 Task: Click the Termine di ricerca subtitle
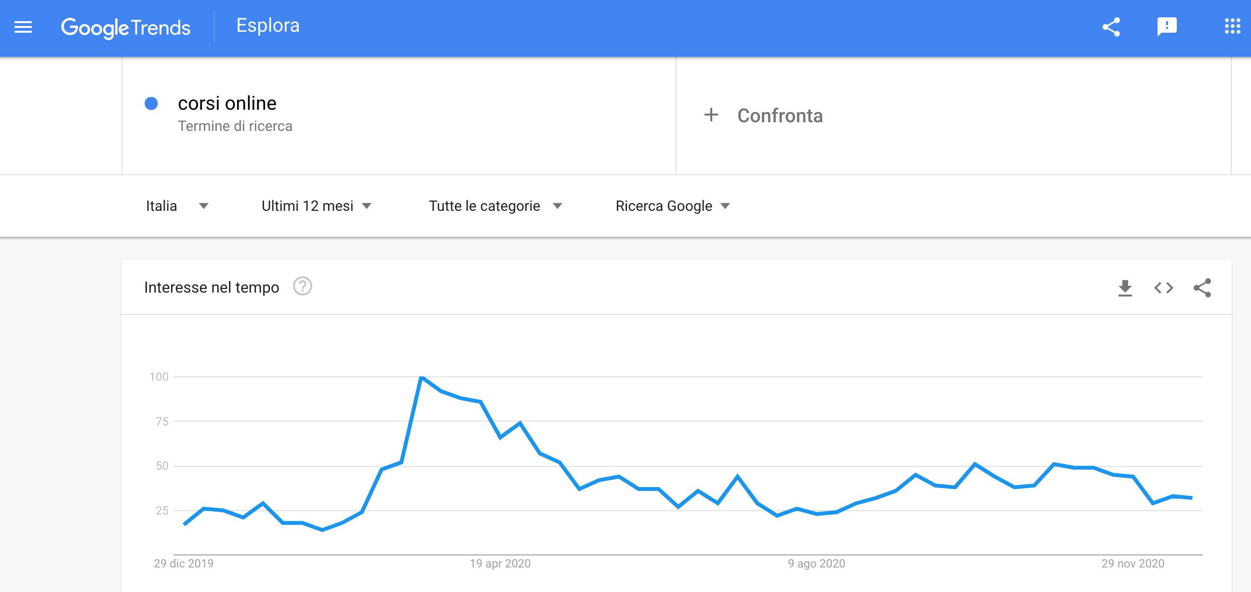235,126
